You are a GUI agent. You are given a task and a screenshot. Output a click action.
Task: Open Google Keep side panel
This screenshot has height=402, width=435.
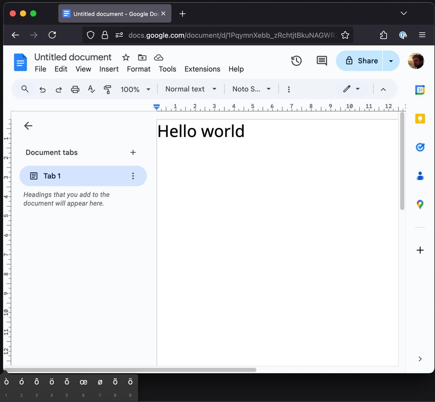(420, 119)
